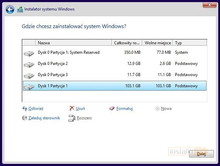Format partition using Formatuj link
Viewport: 220px width, 166px height.
124,109
